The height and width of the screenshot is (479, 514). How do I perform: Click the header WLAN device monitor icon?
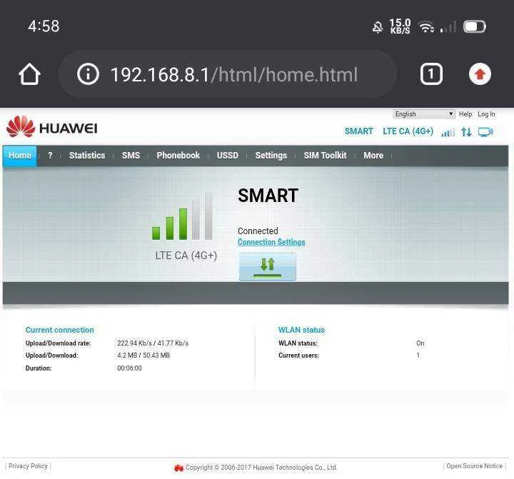(x=485, y=132)
